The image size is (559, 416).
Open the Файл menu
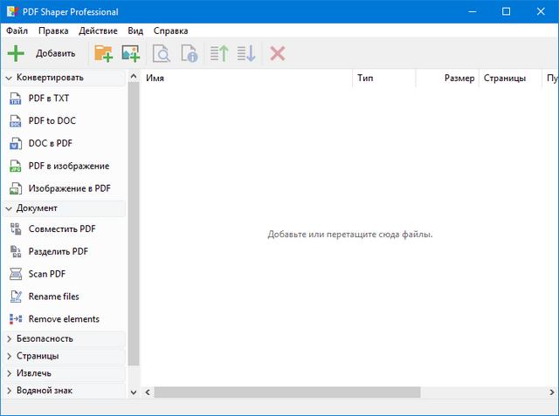click(x=17, y=31)
